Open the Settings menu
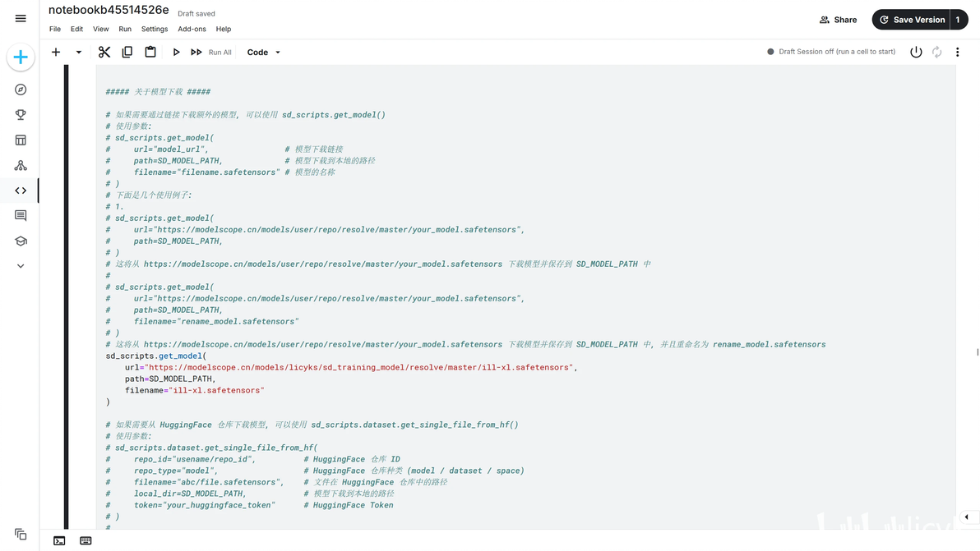The height and width of the screenshot is (551, 980). [x=155, y=29]
